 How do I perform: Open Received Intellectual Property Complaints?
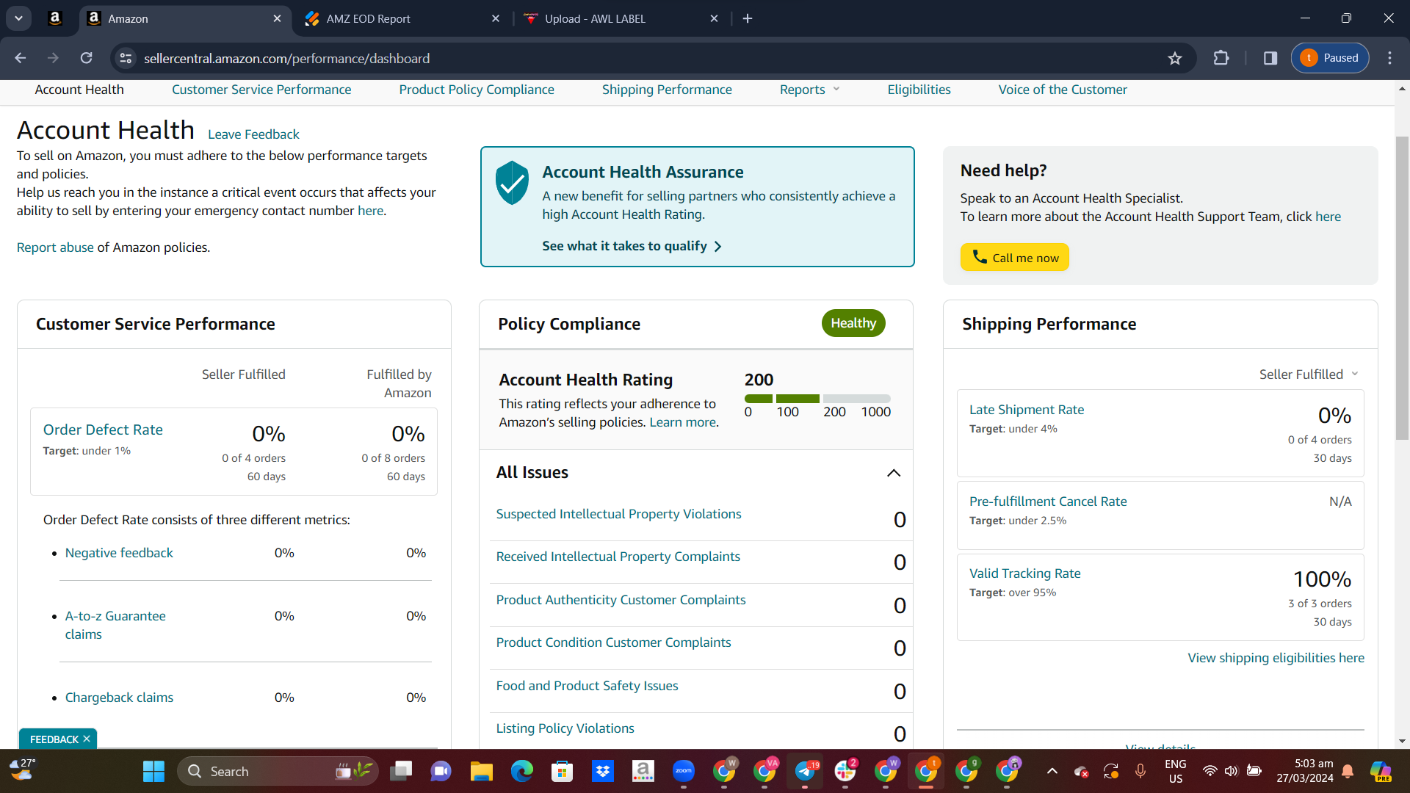pos(618,557)
